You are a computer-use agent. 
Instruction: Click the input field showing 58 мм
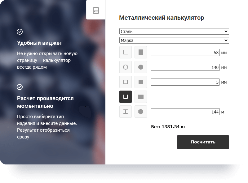tap(185, 52)
